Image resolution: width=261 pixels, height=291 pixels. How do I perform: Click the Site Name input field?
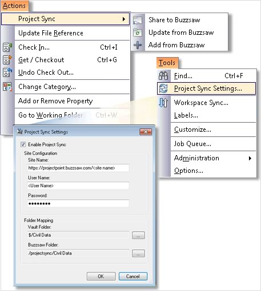pyautogui.click(x=78, y=168)
